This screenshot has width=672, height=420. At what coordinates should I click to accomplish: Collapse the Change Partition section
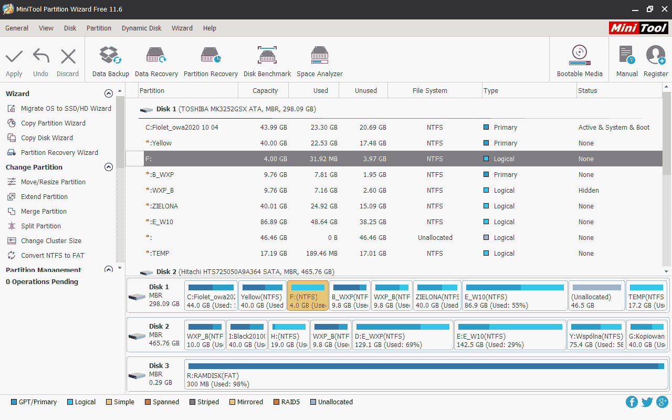pos(109,167)
